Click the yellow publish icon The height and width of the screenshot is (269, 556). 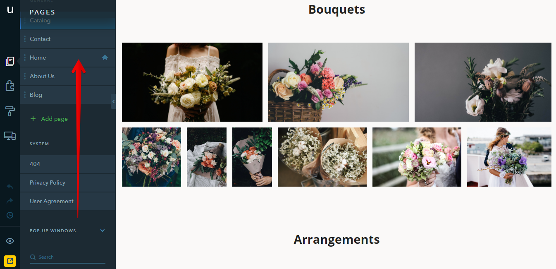[10, 261]
